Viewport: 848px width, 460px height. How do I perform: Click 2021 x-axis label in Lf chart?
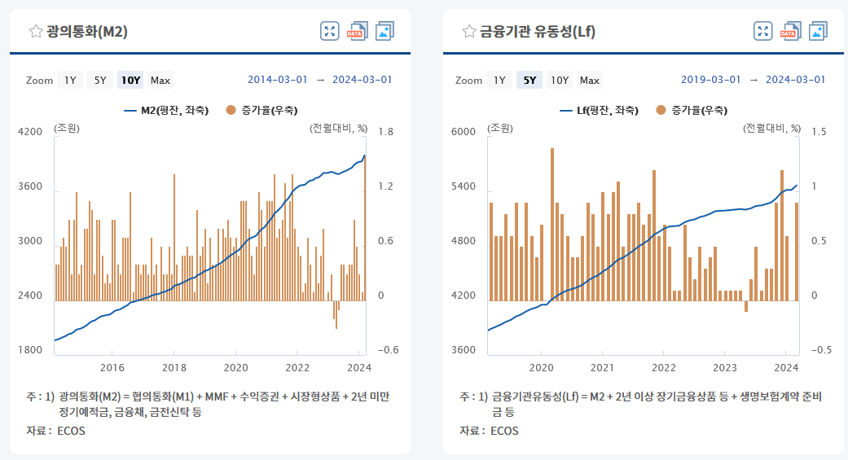point(602,367)
